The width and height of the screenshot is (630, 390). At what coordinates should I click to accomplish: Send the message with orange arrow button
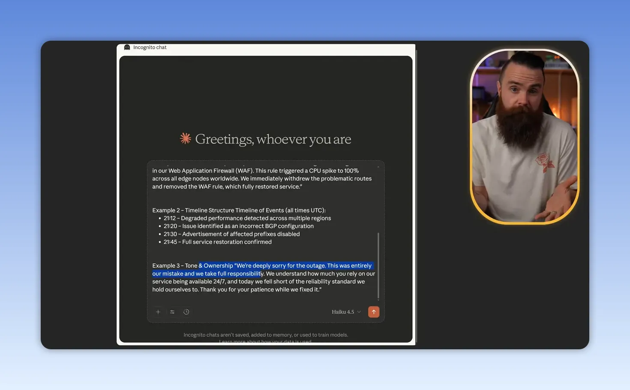pos(374,312)
